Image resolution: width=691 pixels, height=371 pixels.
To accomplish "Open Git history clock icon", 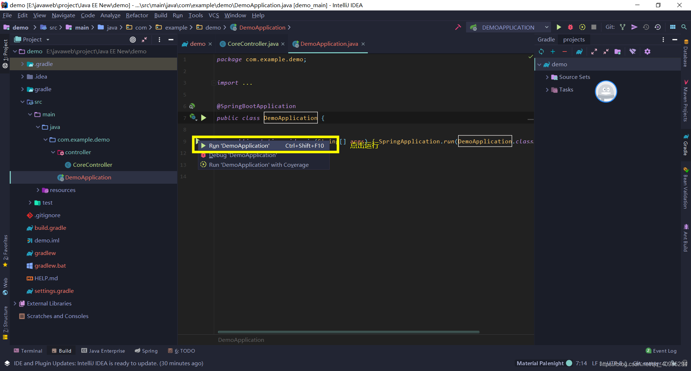I will click(x=646, y=27).
